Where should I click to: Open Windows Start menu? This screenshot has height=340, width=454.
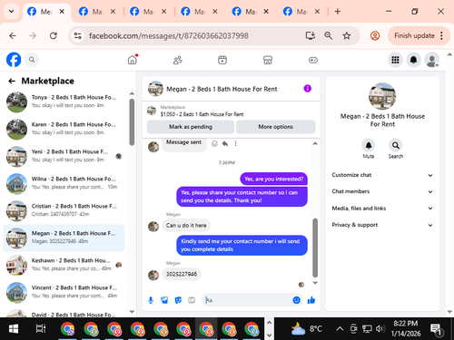[14, 328]
